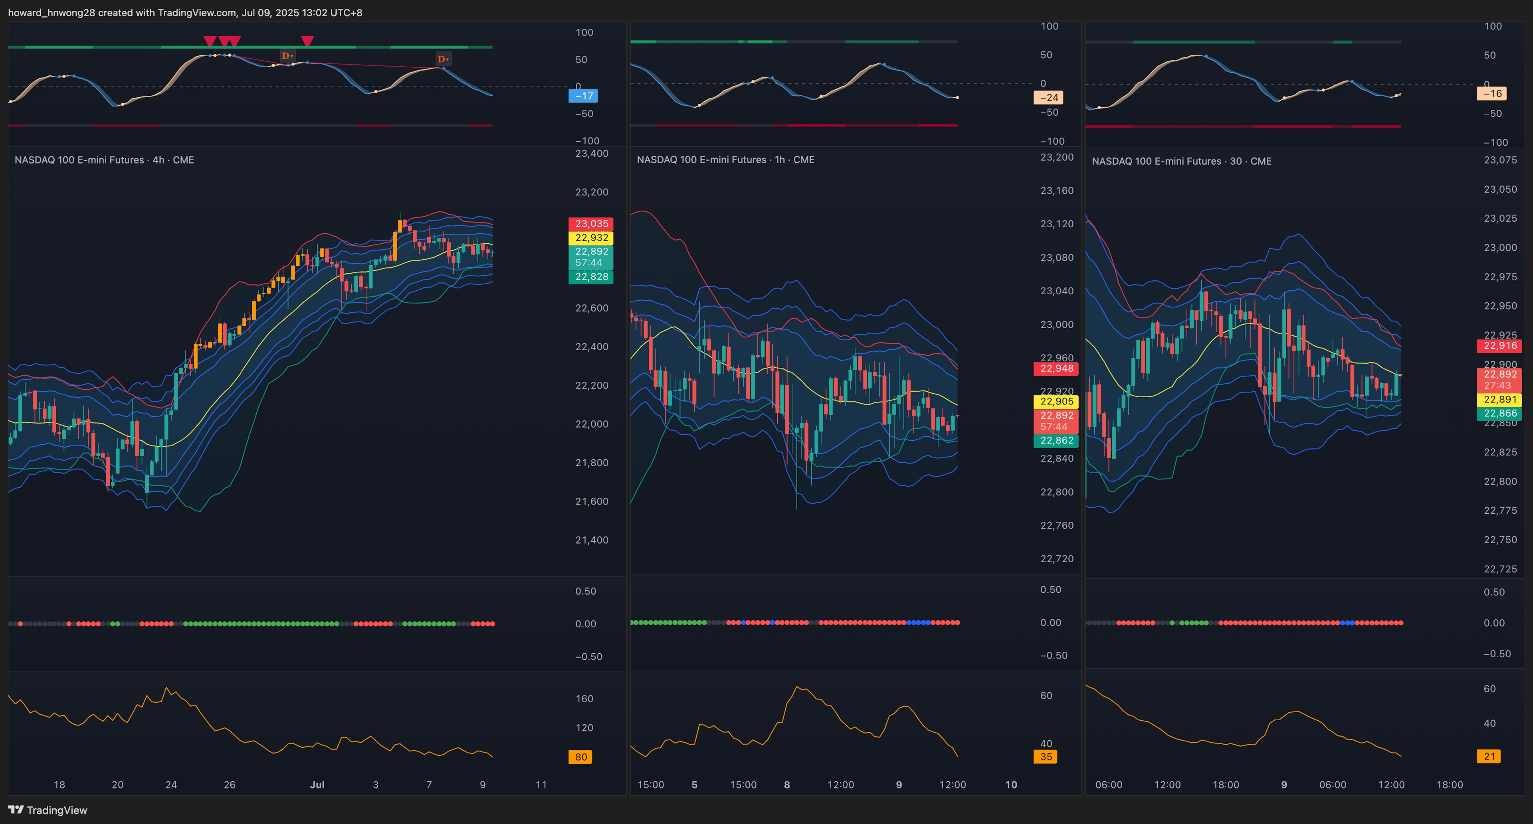Select the NASDAQ 100 E-mini Futures 30 title
Screen dimensions: 1533x824
point(1181,161)
